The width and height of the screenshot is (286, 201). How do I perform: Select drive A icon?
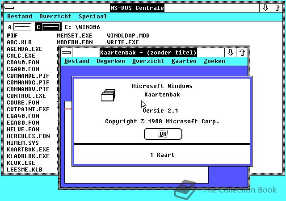[x=20, y=27]
